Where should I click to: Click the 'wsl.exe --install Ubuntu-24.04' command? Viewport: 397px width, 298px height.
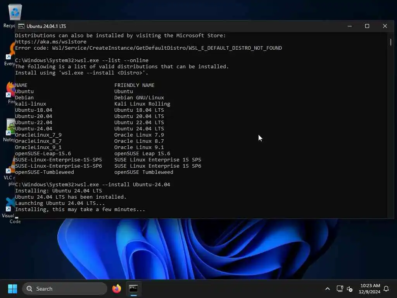[124, 184]
